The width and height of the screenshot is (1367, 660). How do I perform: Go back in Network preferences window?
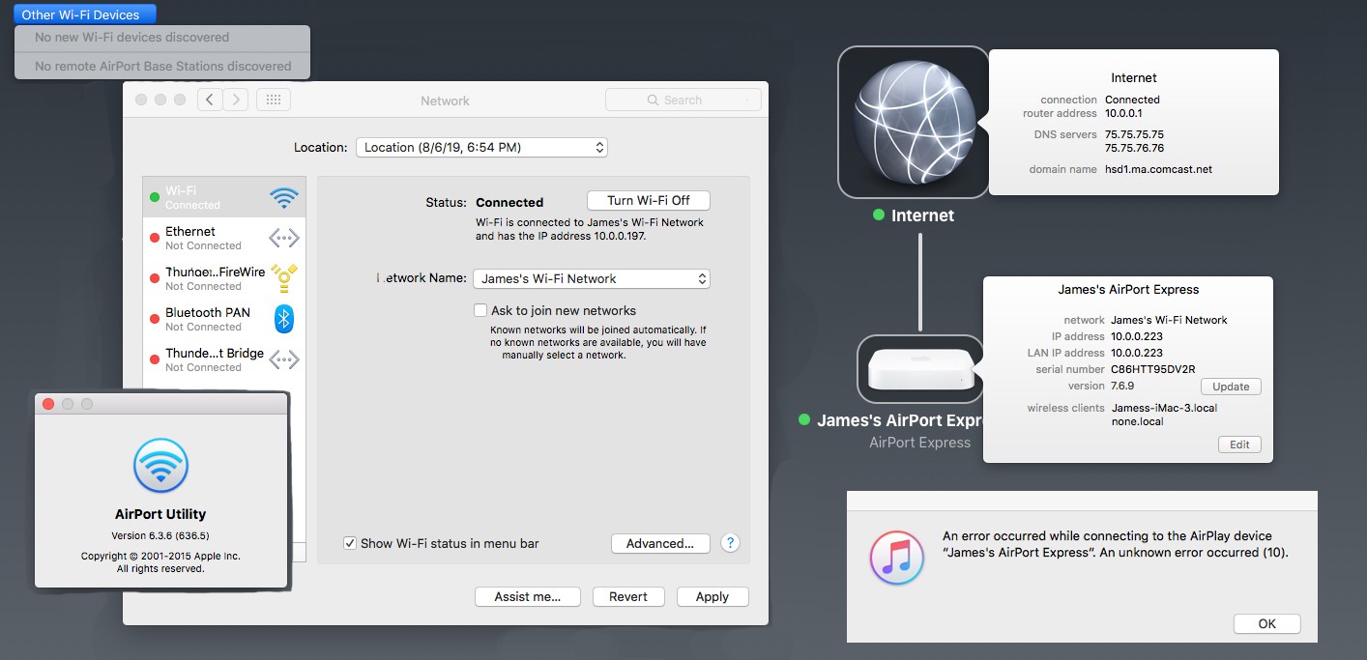coord(210,100)
